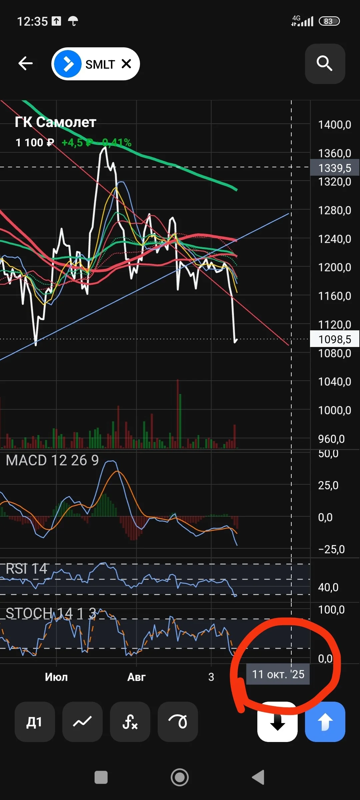Tap the 1339,5 crosshair price label
This screenshot has height=800, width=360.
(x=335, y=168)
